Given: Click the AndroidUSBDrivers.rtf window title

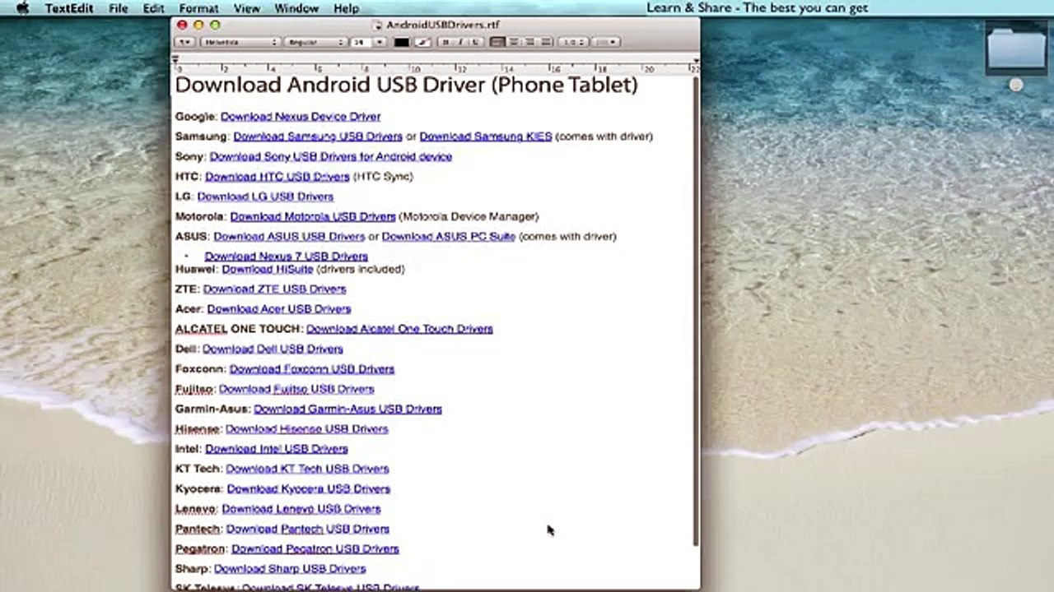Looking at the screenshot, I should 443,25.
